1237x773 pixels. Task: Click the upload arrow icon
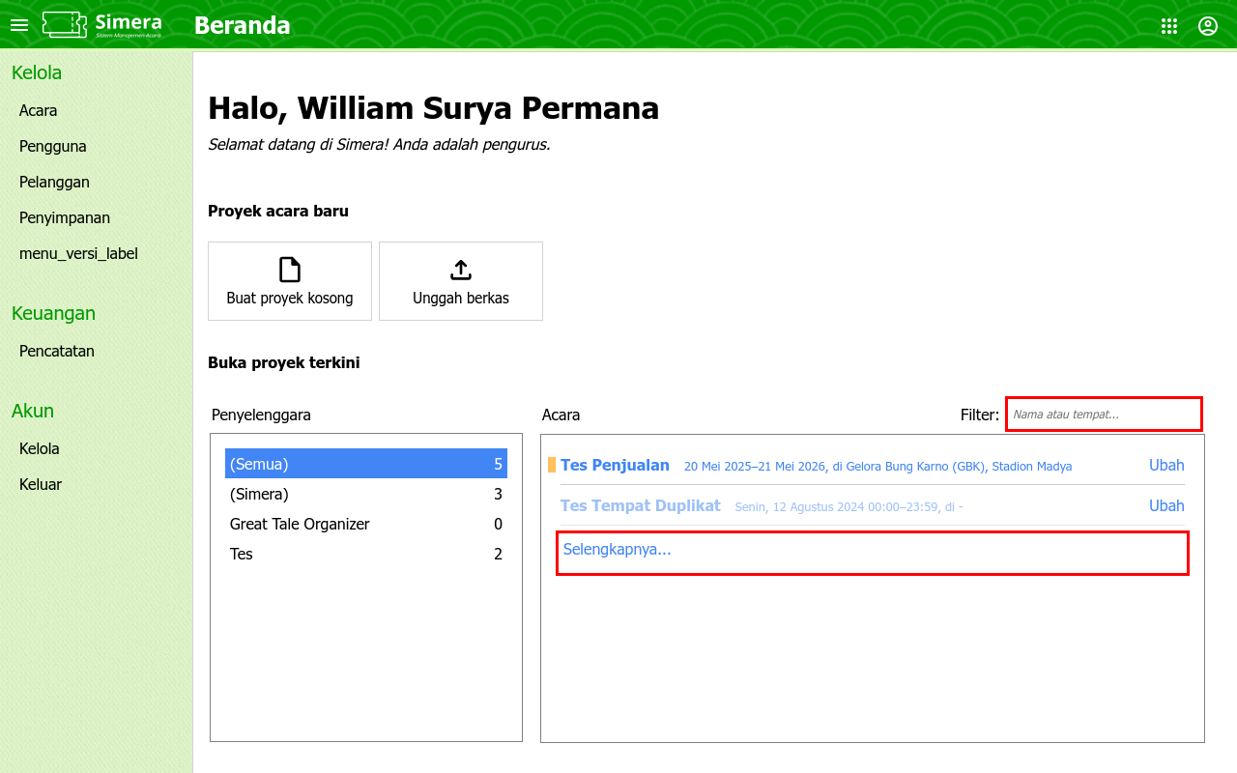click(x=461, y=270)
